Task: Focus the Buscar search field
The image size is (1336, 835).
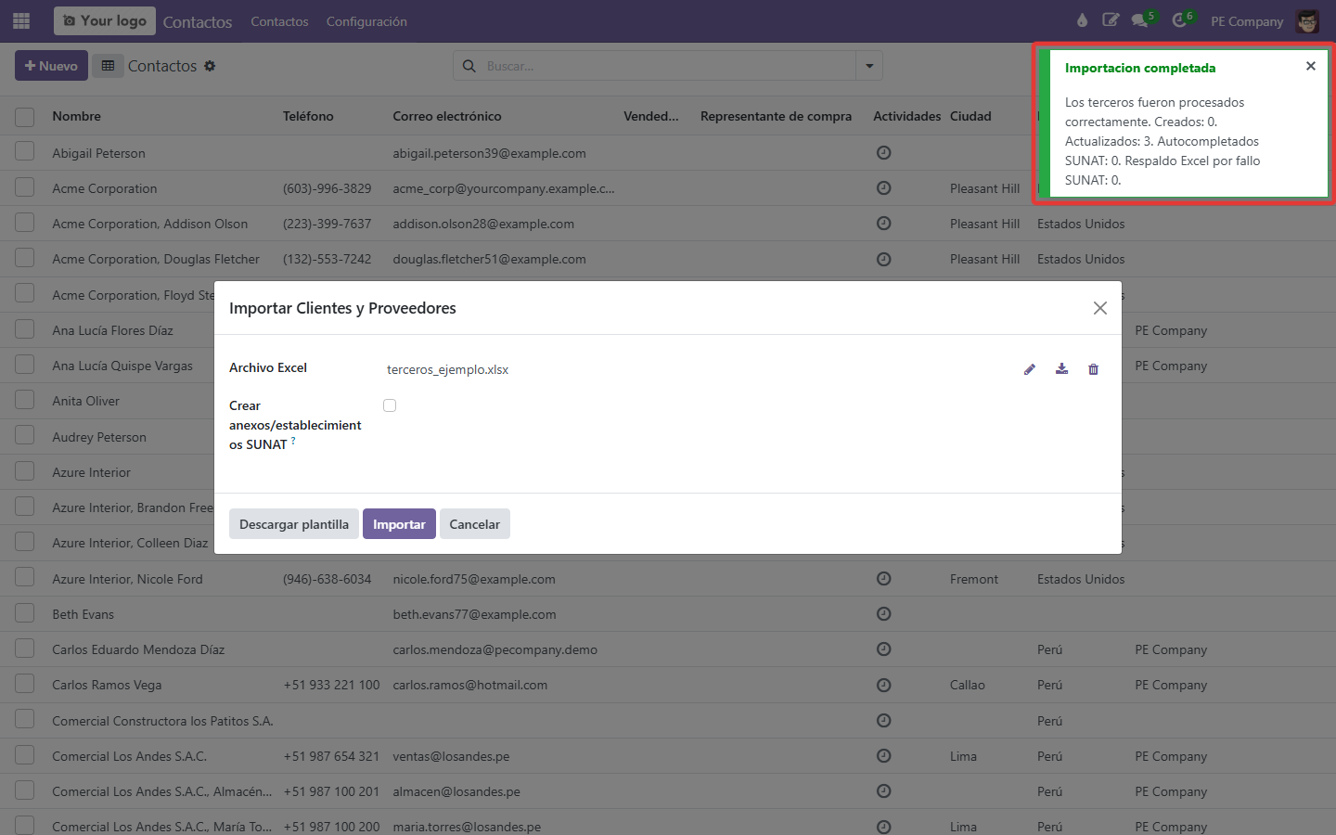Action: (668, 66)
